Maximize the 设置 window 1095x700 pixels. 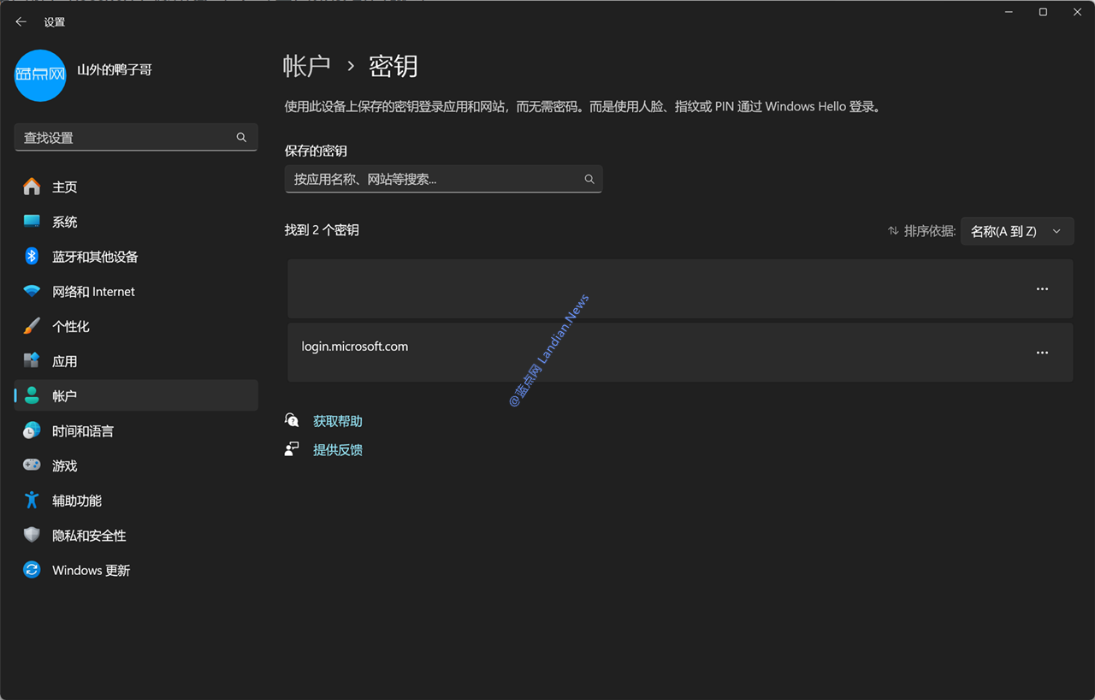tap(1043, 12)
